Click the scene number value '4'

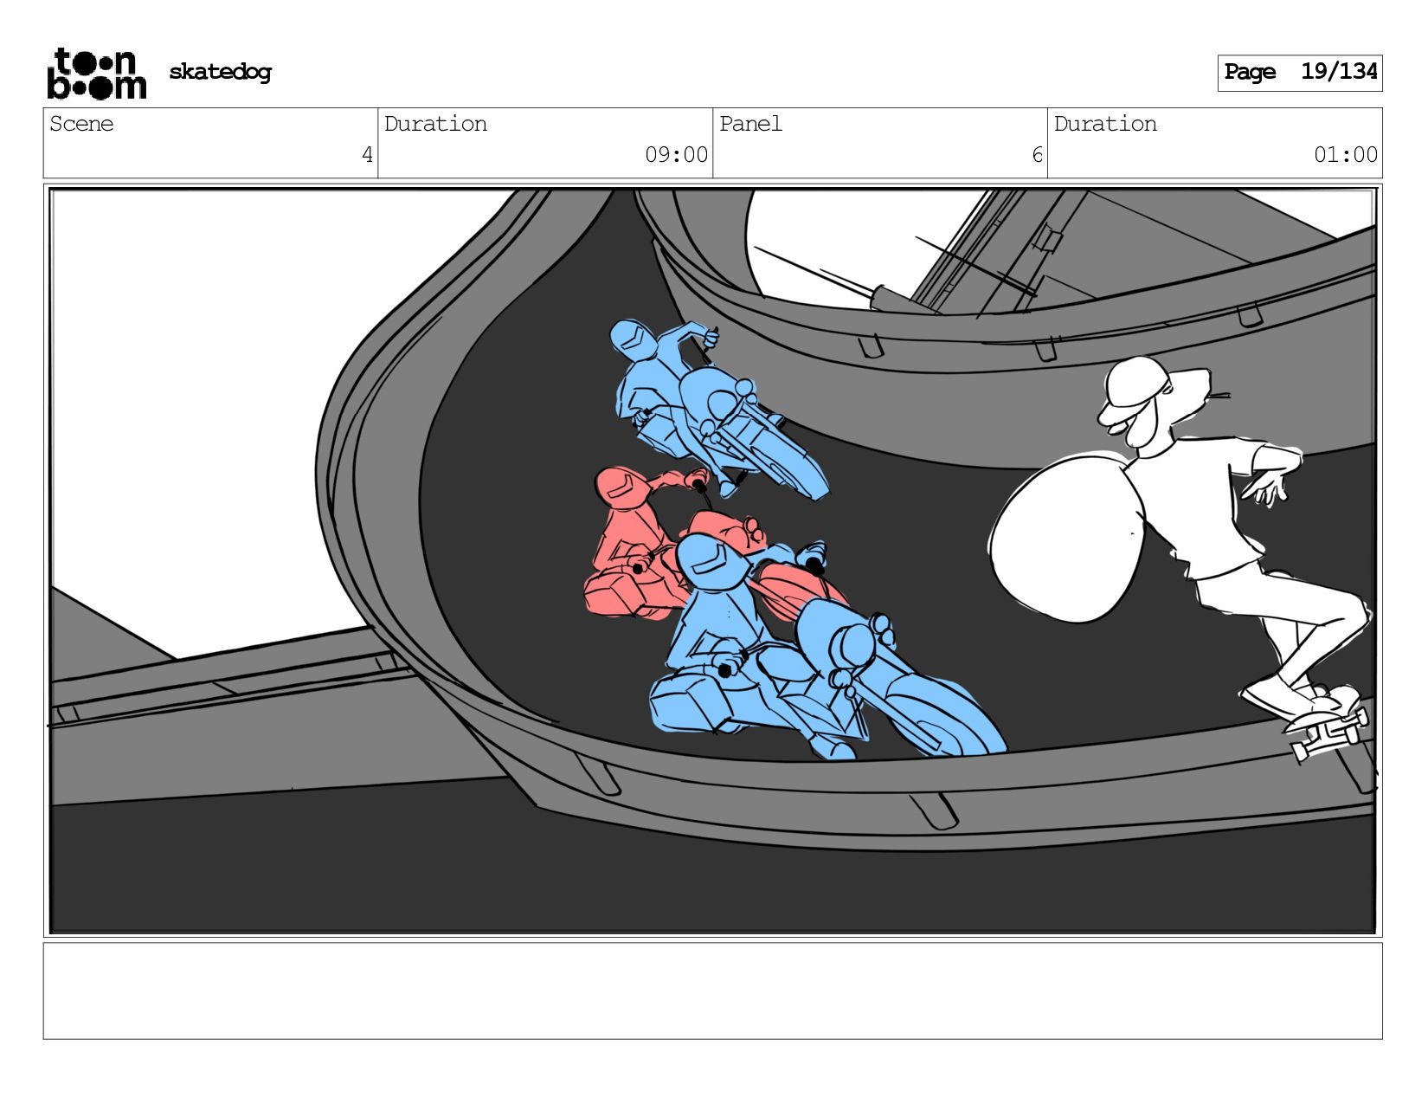point(367,155)
